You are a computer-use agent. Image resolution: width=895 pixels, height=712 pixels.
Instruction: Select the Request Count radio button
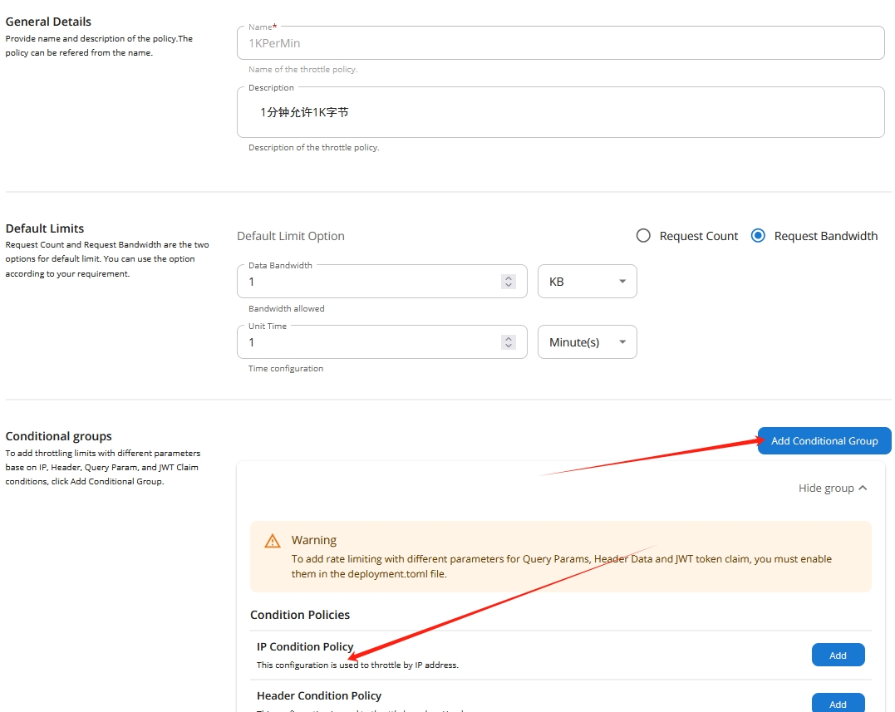pyautogui.click(x=643, y=236)
